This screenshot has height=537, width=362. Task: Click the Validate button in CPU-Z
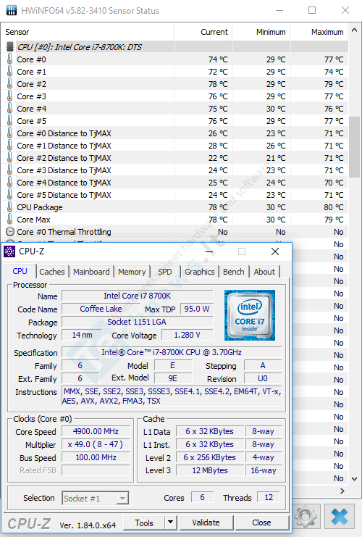tap(206, 523)
